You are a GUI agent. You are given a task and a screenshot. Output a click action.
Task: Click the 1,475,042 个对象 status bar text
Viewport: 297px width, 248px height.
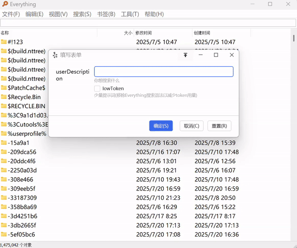tap(16, 245)
